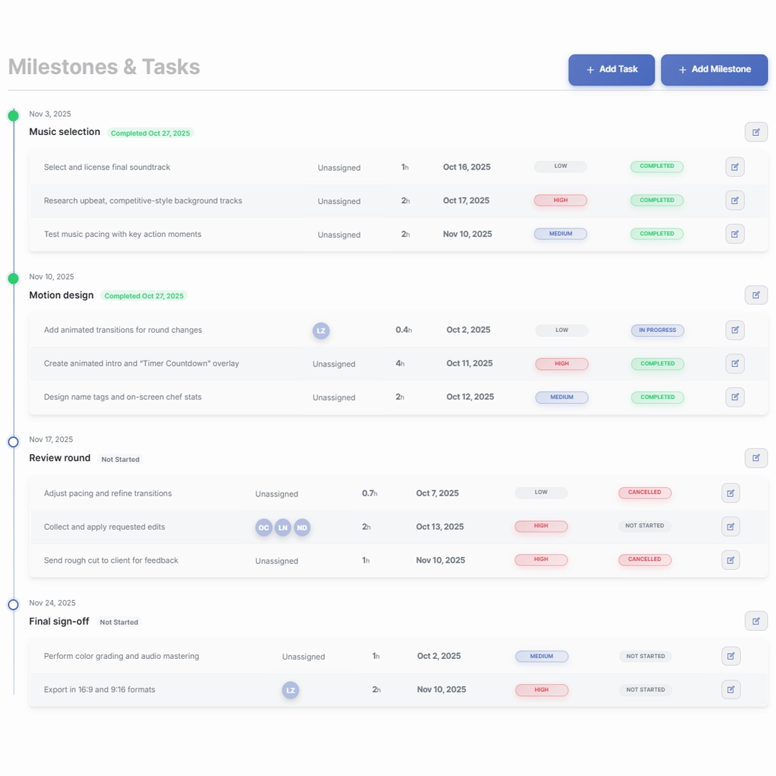
Task: Edit the task Select and license final soundtrack
Action: 734,167
